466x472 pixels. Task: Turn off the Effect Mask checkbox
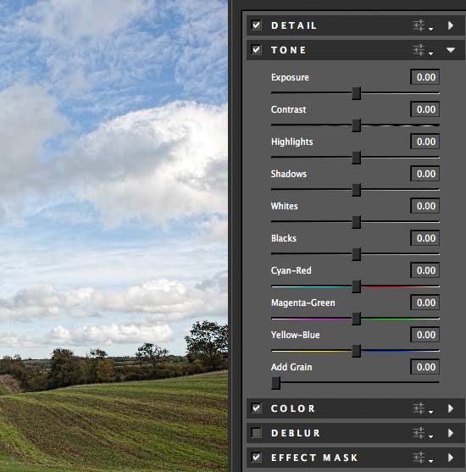pyautogui.click(x=257, y=458)
